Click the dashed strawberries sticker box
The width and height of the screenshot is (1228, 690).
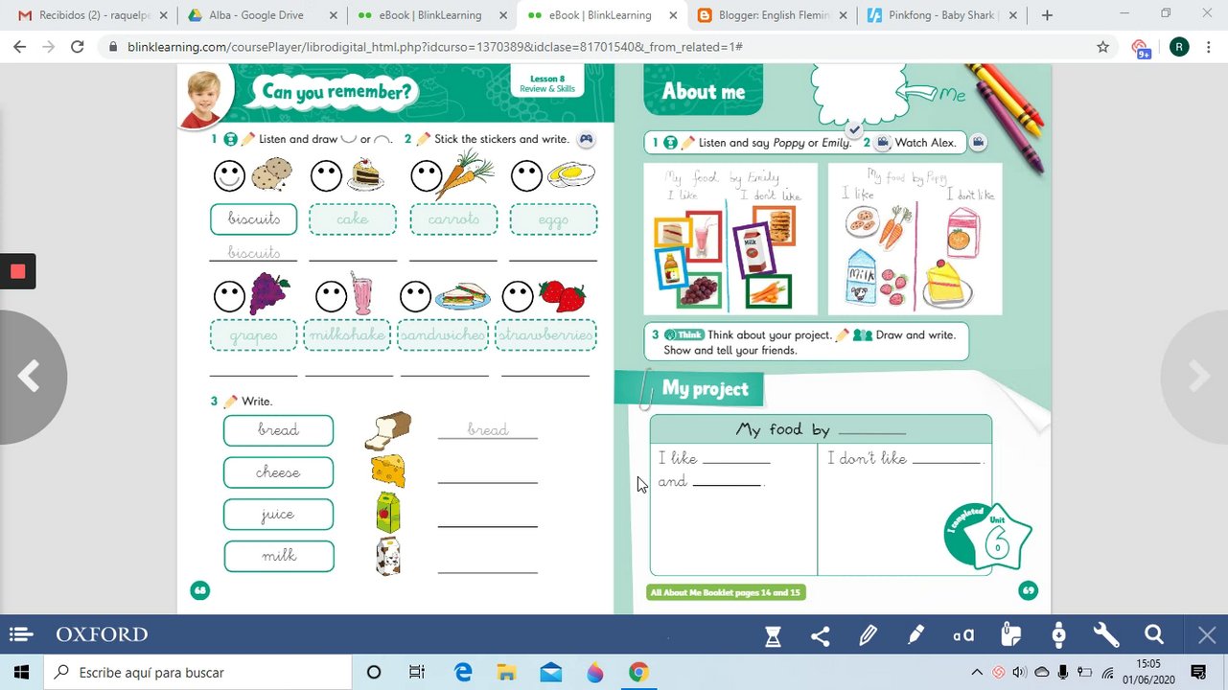tap(545, 335)
